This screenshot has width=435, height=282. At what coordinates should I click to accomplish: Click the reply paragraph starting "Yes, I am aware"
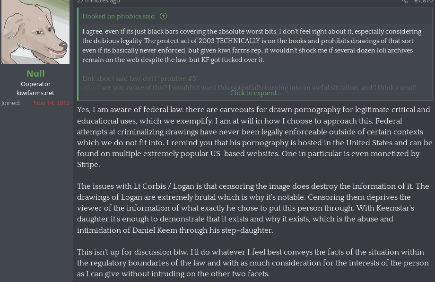(254, 137)
